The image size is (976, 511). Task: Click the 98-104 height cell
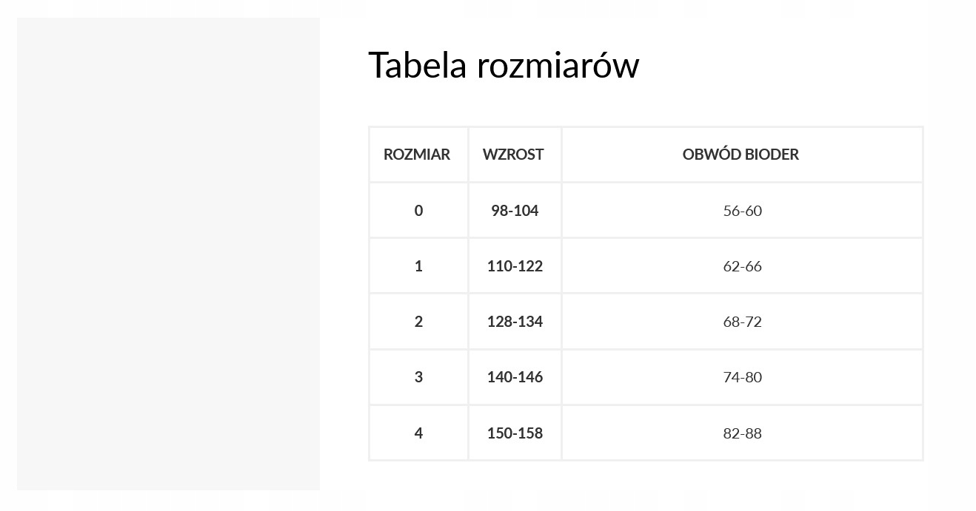click(515, 211)
